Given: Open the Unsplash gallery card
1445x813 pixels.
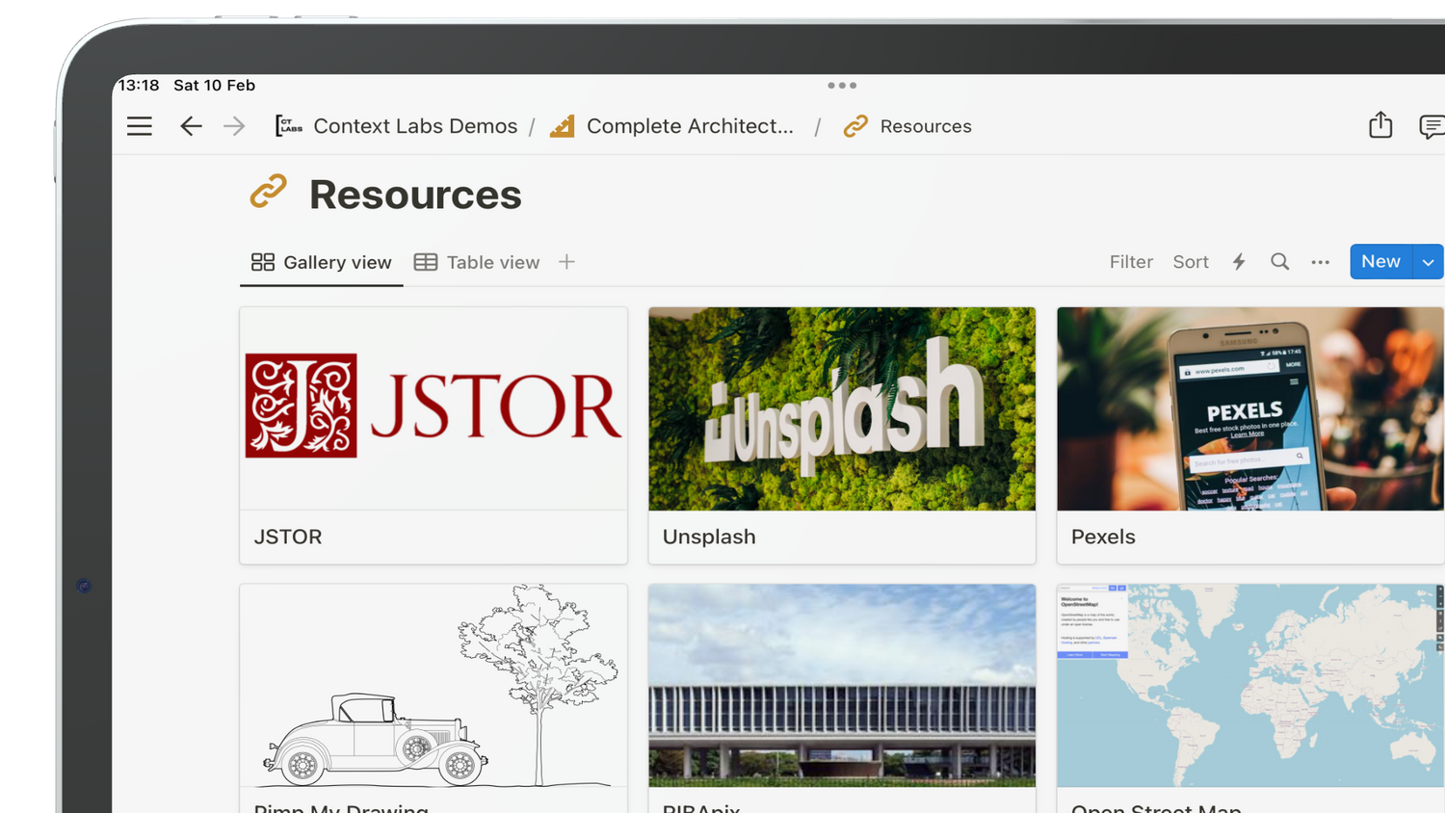Looking at the screenshot, I should 842,435.
